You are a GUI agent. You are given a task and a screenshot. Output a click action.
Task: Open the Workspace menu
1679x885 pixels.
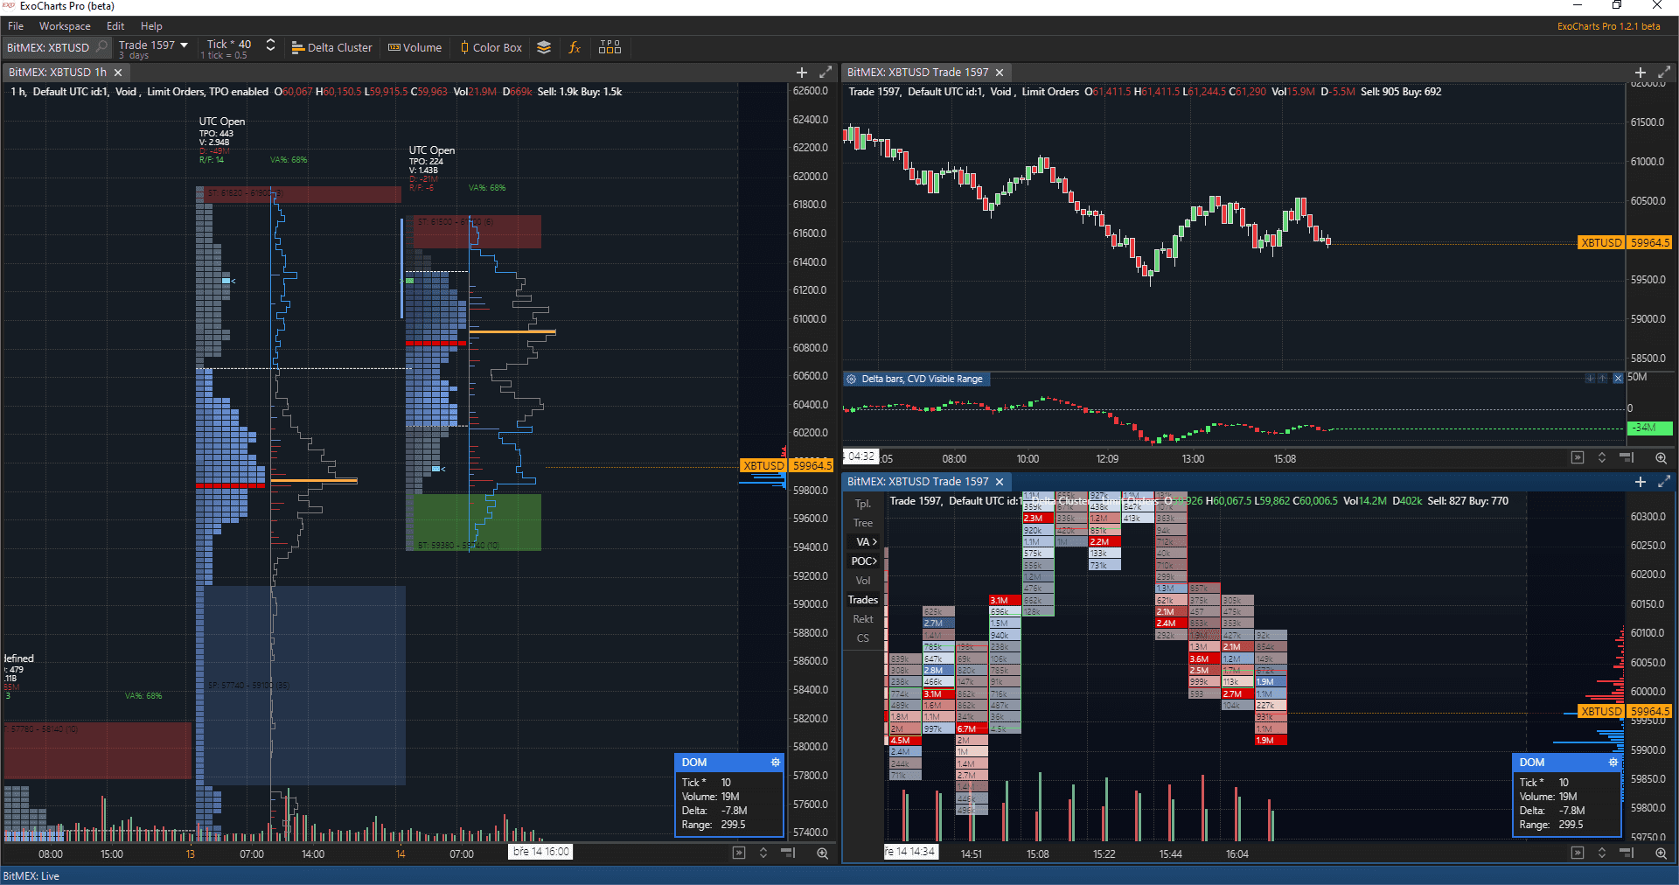point(65,26)
